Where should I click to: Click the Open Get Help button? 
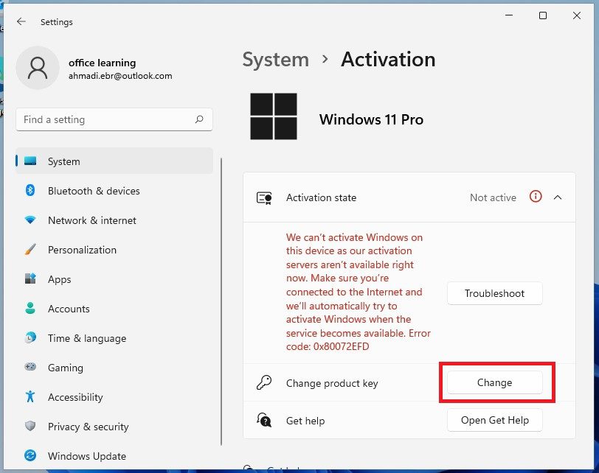tap(494, 420)
